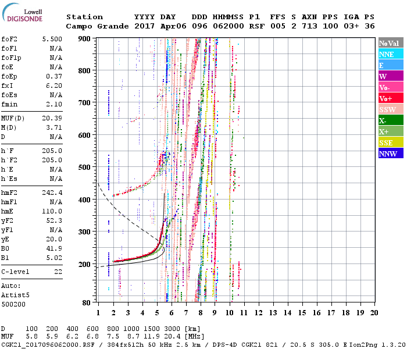Click the 500200 text under Artist5
Image resolution: width=407 pixels, height=349 pixels.
point(13,304)
